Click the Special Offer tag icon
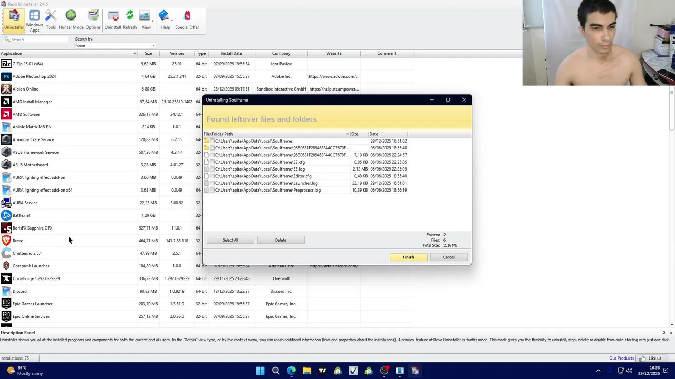This screenshot has height=379, width=675. click(x=187, y=16)
